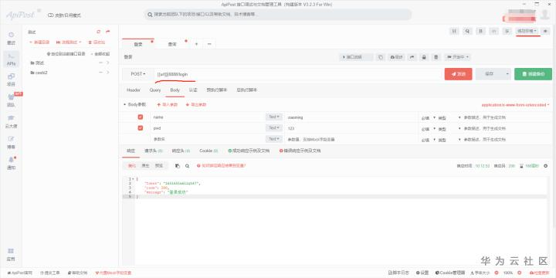Image resolution: width=556 pixels, height=278 pixels.
Task: Open the 云大使 sidebar icon
Action: (x=11, y=121)
